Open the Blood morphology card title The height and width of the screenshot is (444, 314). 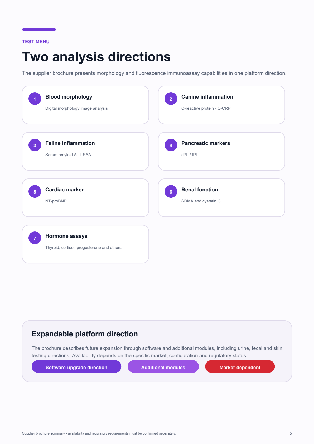[x=69, y=97]
